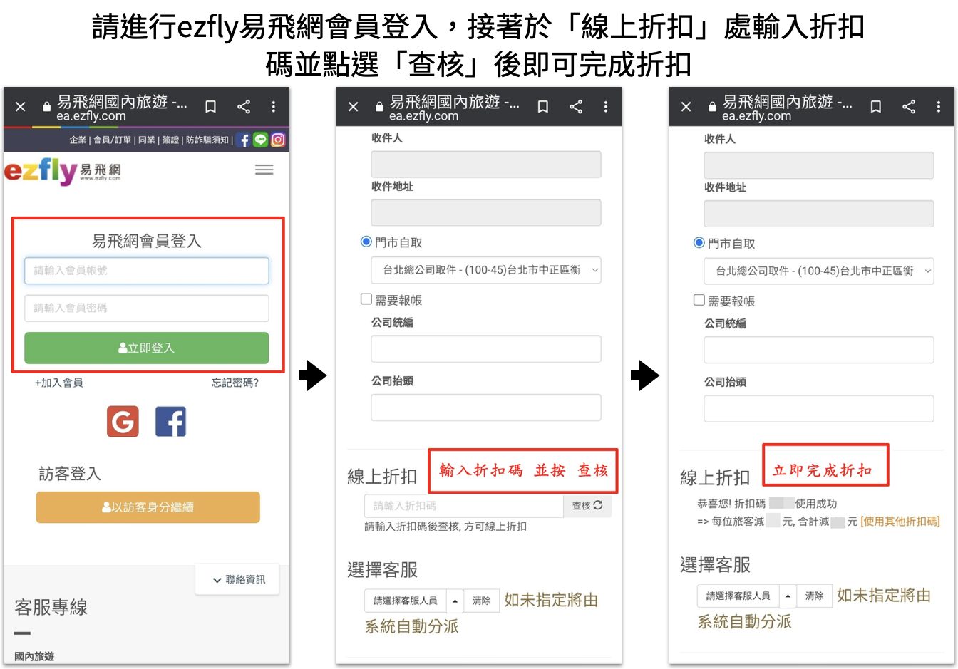
Task: Check 需要報帳 checkbox in the middle screenshot
Action: 366,299
